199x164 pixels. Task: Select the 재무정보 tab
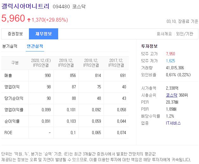[44, 34]
